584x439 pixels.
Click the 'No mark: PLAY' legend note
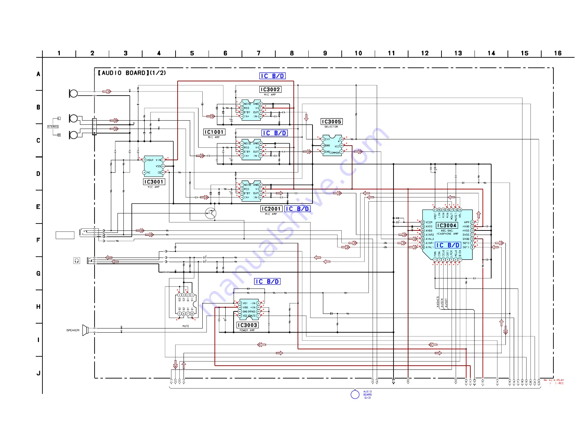click(x=554, y=380)
